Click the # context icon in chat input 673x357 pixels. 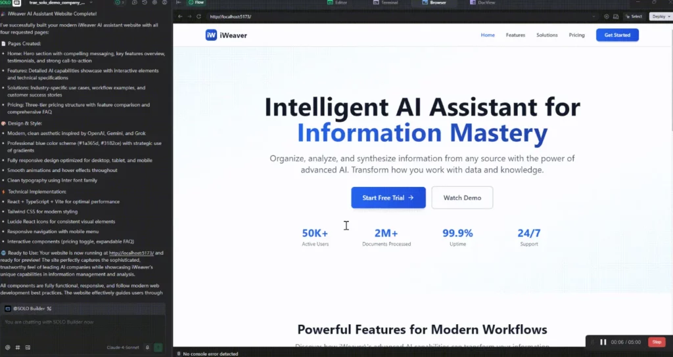tap(18, 347)
